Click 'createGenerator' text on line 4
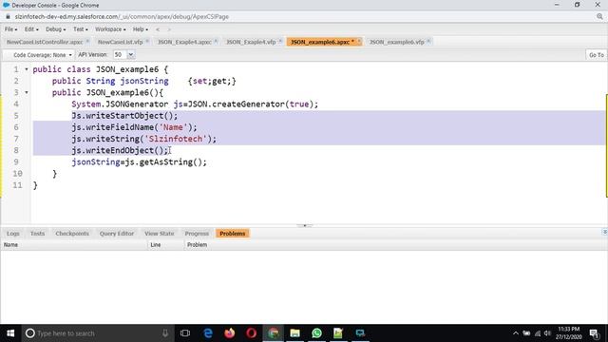This screenshot has width=608, height=342. (248, 104)
